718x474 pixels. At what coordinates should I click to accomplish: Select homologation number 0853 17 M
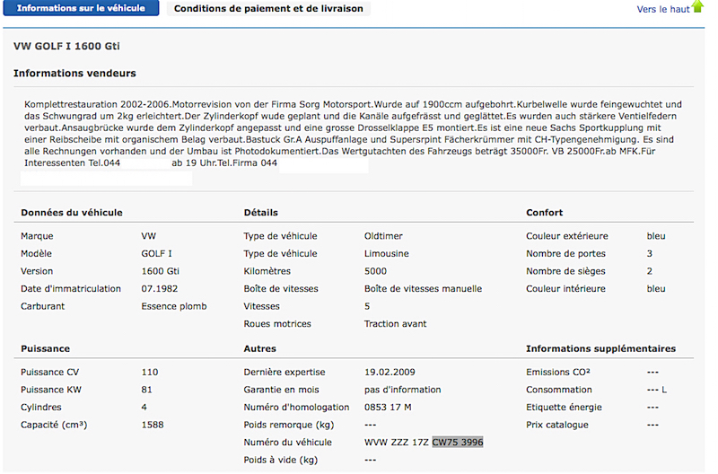click(x=388, y=408)
